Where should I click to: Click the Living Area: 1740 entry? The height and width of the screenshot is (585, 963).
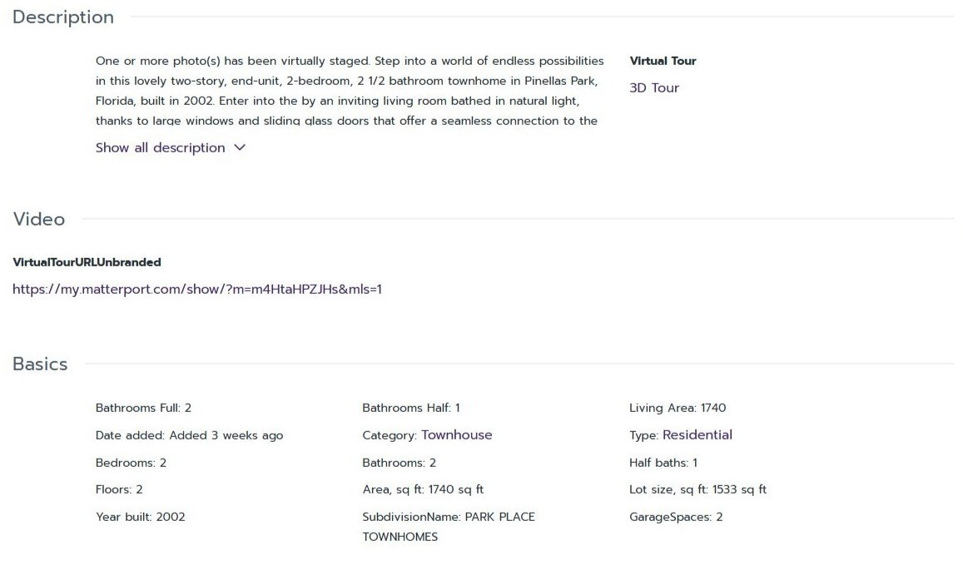(x=678, y=408)
